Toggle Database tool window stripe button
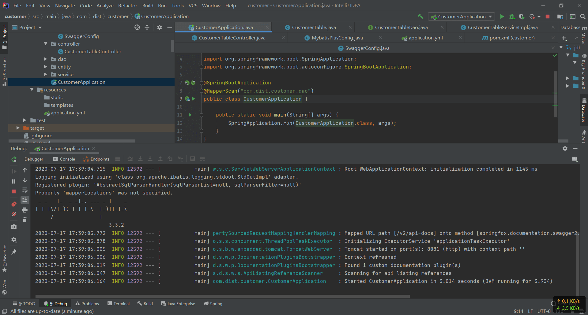Image resolution: width=588 pixels, height=315 pixels. (x=584, y=110)
